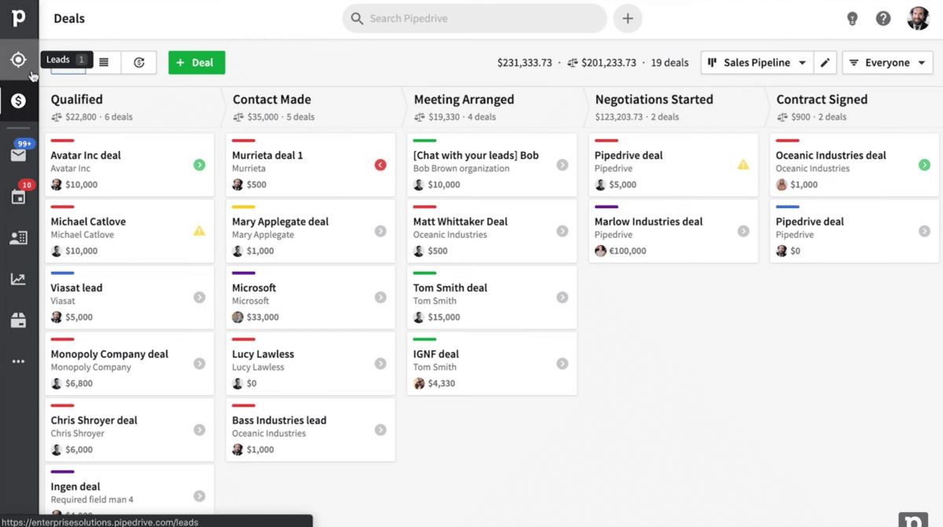
Task: Open the Leads section in the sidebar
Action: click(20, 59)
